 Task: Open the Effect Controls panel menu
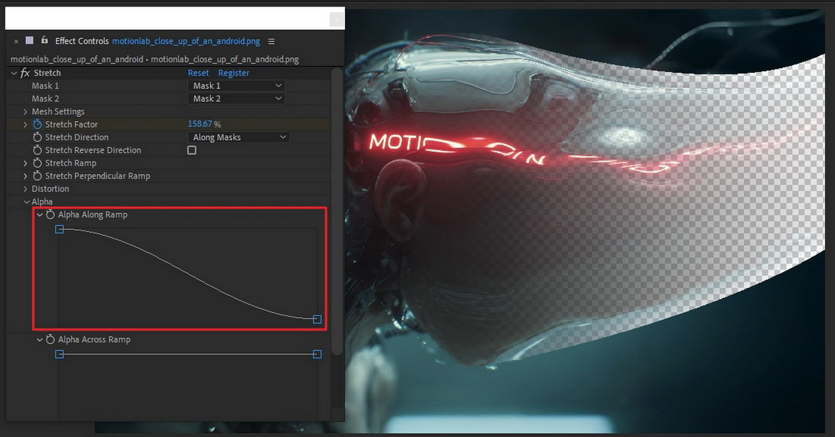271,41
